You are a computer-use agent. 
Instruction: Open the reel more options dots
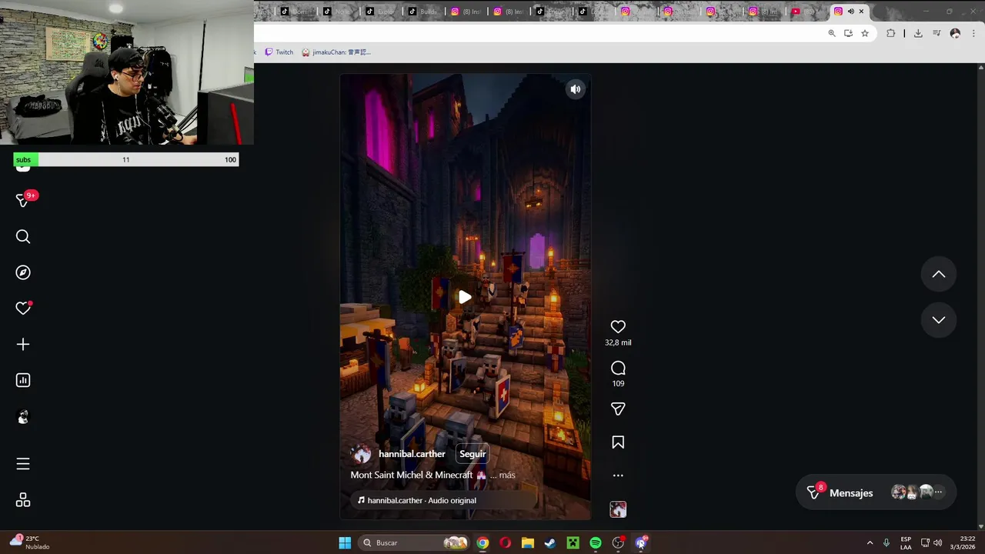point(618,476)
